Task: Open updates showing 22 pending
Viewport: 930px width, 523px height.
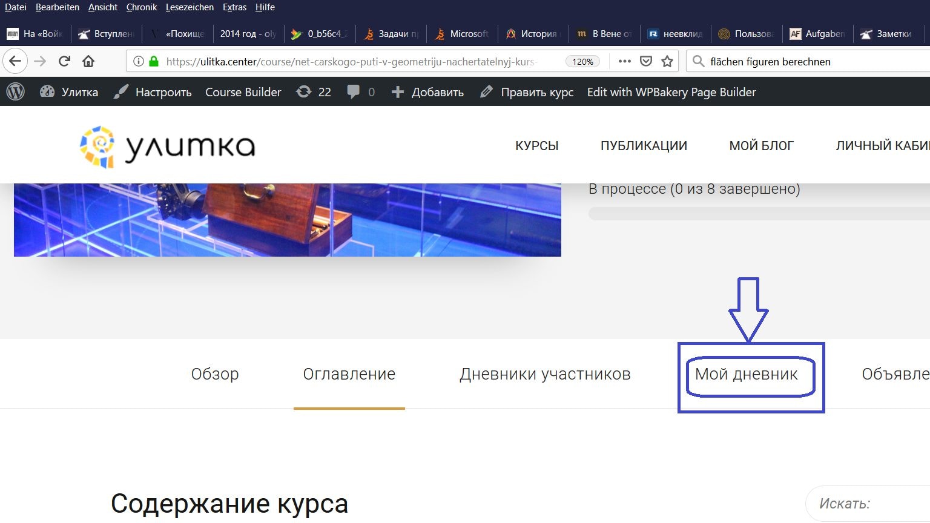Action: (313, 92)
